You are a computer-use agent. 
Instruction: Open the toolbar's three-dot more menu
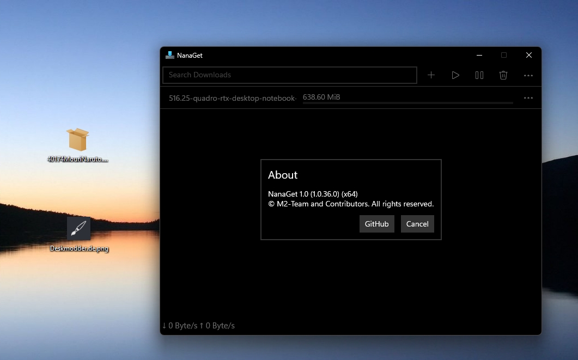coord(528,76)
